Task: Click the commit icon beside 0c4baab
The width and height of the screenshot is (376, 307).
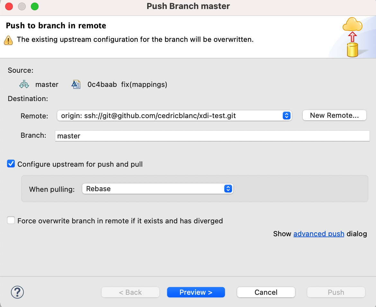Action: (76, 84)
